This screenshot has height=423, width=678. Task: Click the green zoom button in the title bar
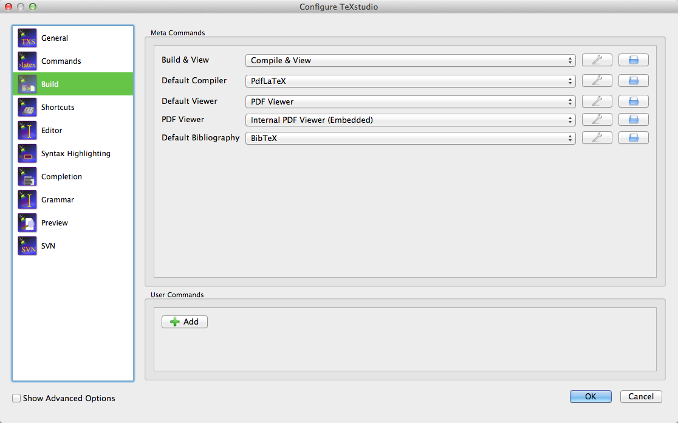click(32, 7)
